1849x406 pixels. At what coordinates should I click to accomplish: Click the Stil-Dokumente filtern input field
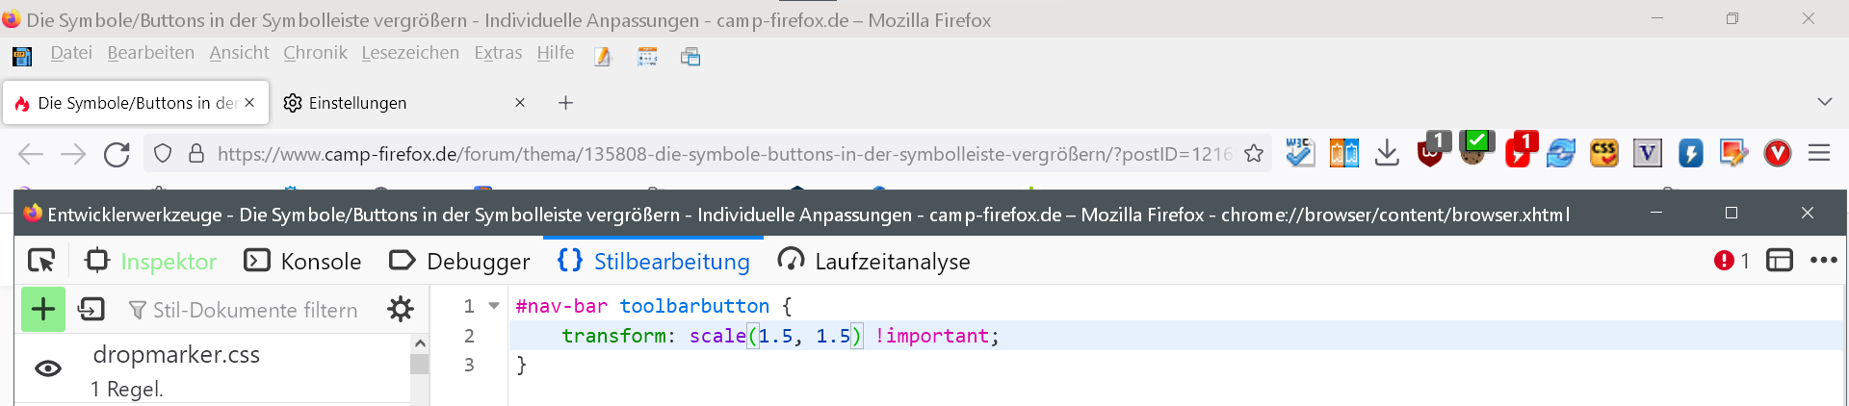click(x=256, y=310)
